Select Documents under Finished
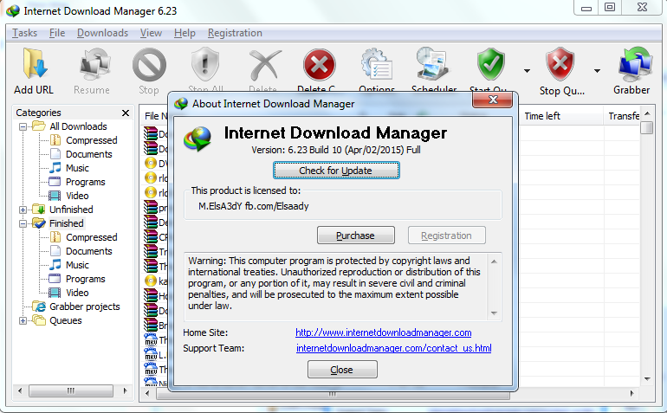The width and height of the screenshot is (667, 413). click(89, 251)
